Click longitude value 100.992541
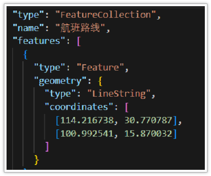211x176 pixels. click(x=87, y=133)
